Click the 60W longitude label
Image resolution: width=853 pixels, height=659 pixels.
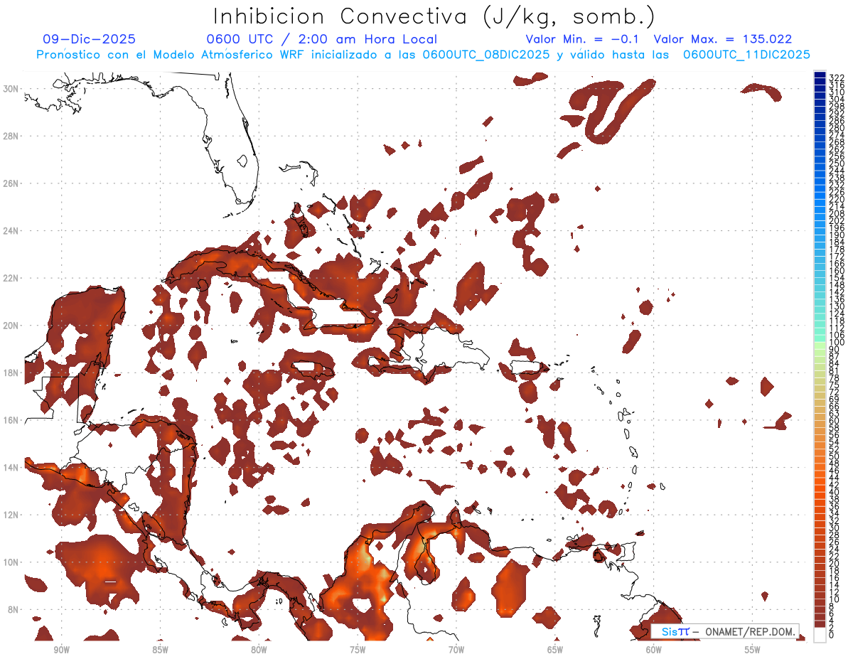point(654,650)
